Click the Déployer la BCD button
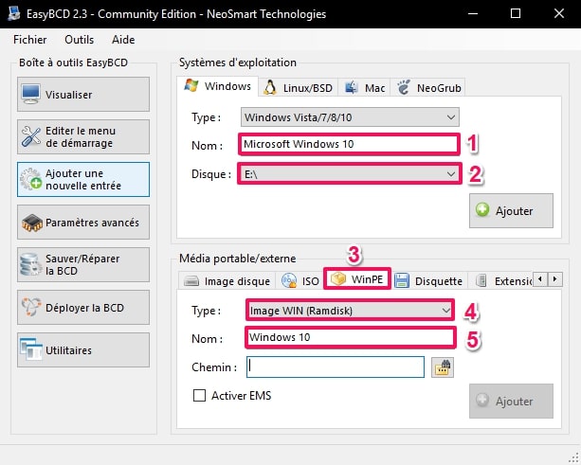 coord(83,307)
